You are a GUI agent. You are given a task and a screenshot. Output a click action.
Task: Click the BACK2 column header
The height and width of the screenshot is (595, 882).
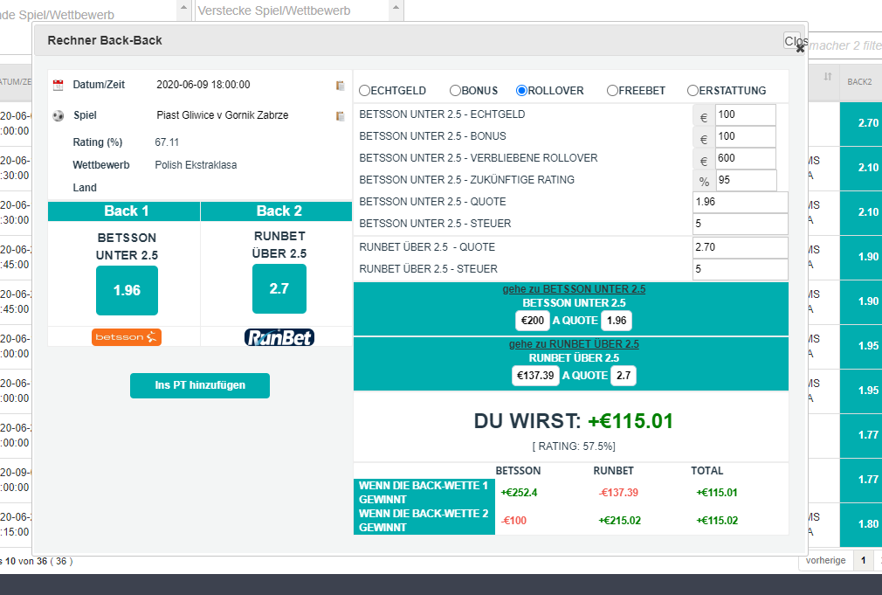tap(860, 82)
